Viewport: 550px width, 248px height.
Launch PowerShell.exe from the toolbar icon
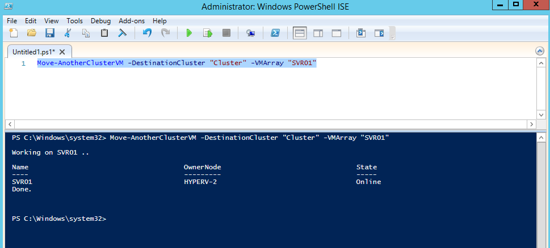coord(275,33)
